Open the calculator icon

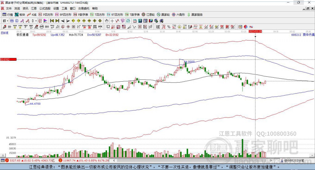pyautogui.click(x=140, y=21)
